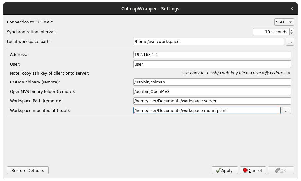Click the Local workspace path field

tap(208, 42)
